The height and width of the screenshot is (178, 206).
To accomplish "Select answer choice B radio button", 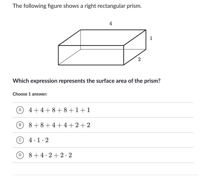I will coord(20,125).
